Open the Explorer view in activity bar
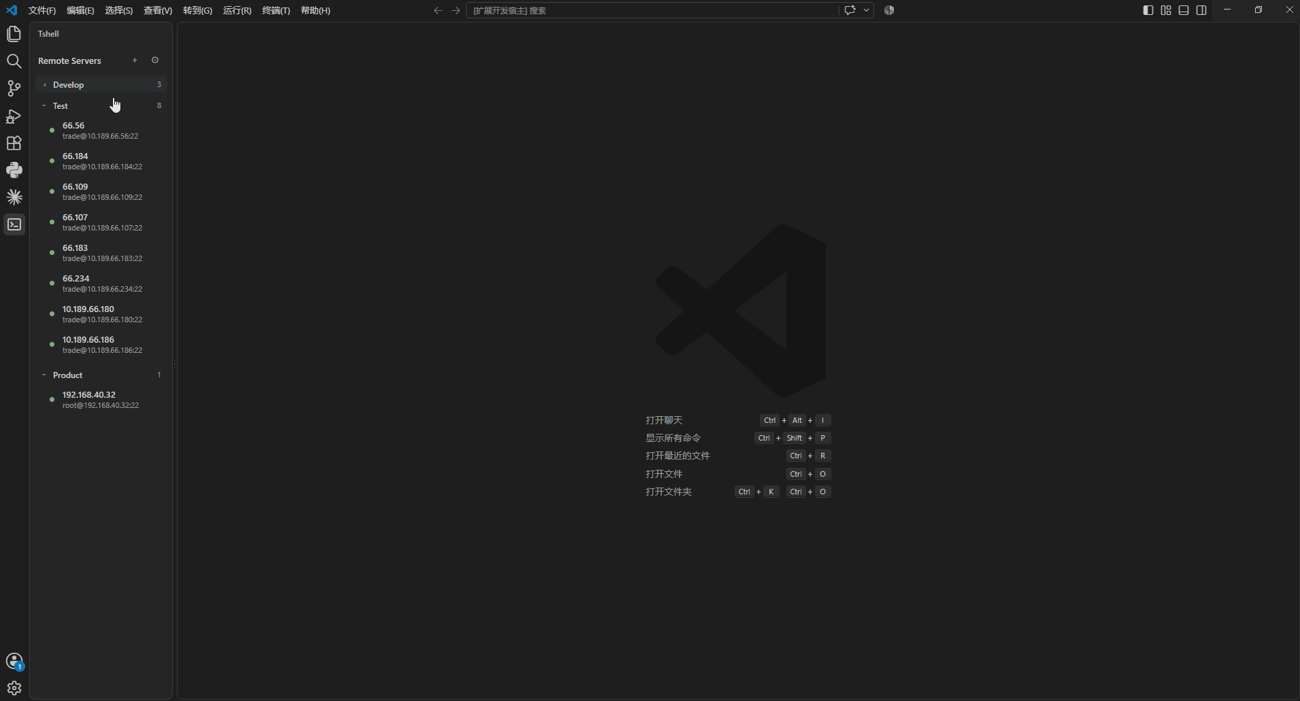Image resolution: width=1300 pixels, height=701 pixels. pos(14,34)
